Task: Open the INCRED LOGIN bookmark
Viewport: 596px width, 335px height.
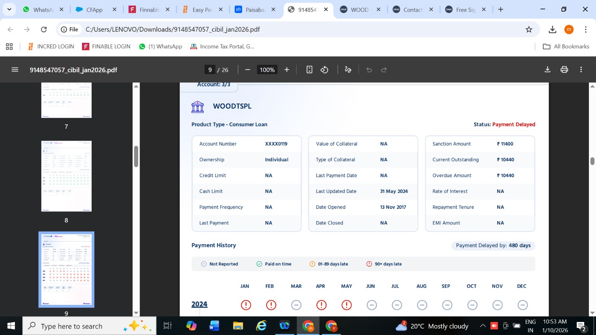Action: pyautogui.click(x=51, y=47)
